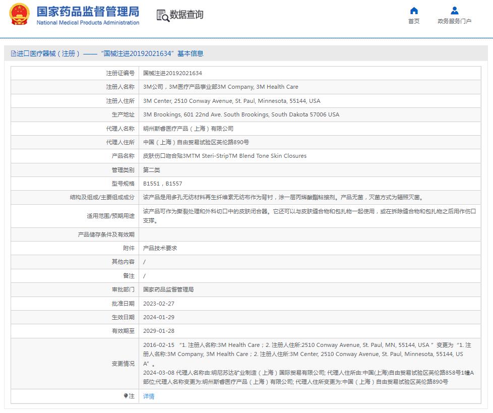
Task: Select the 2023-02-27 approval date value
Action: [159, 304]
